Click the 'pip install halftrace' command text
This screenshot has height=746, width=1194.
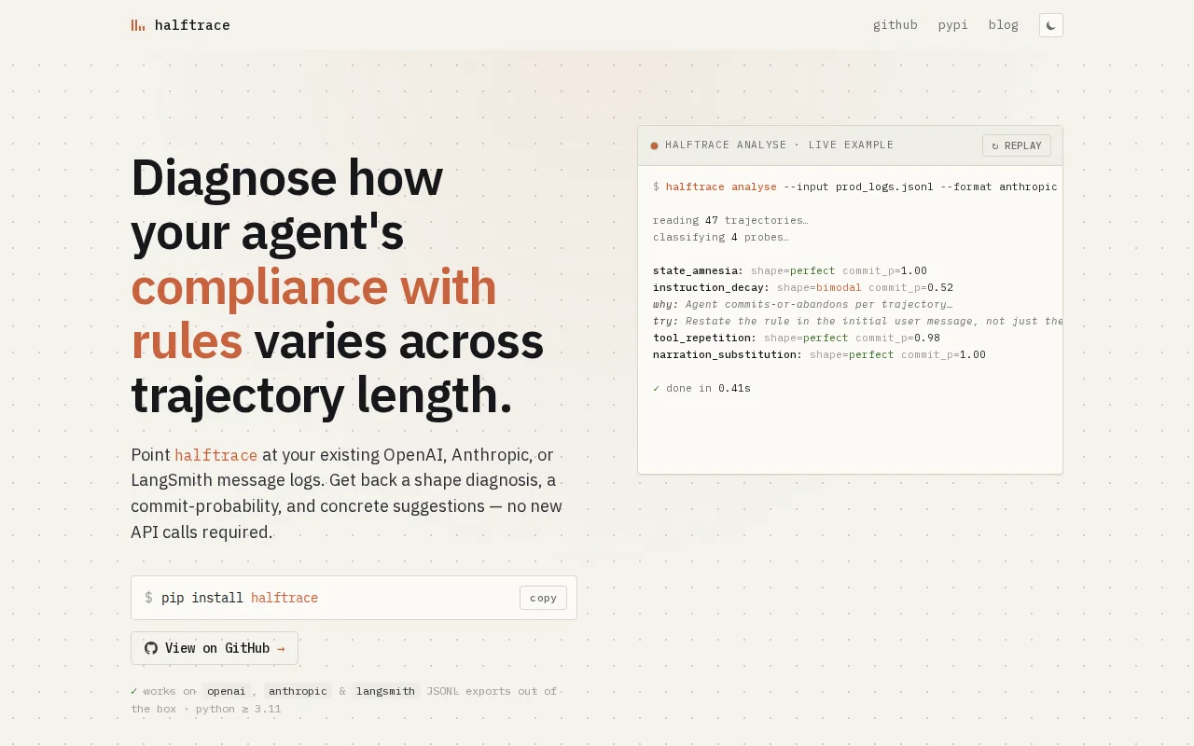pyautogui.click(x=240, y=598)
